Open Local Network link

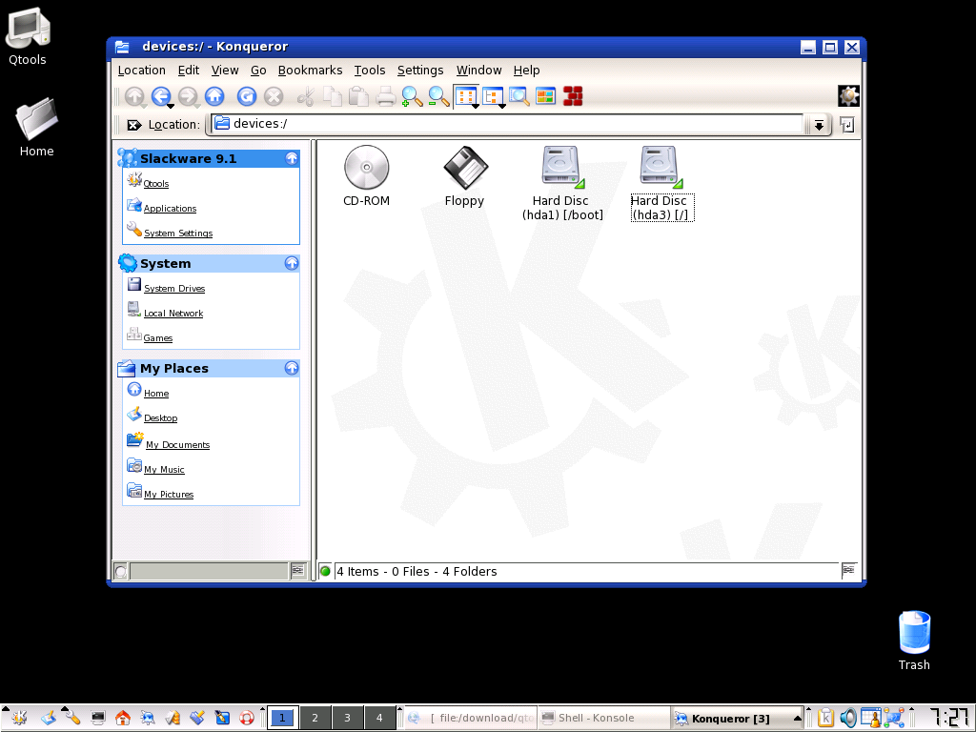173,313
